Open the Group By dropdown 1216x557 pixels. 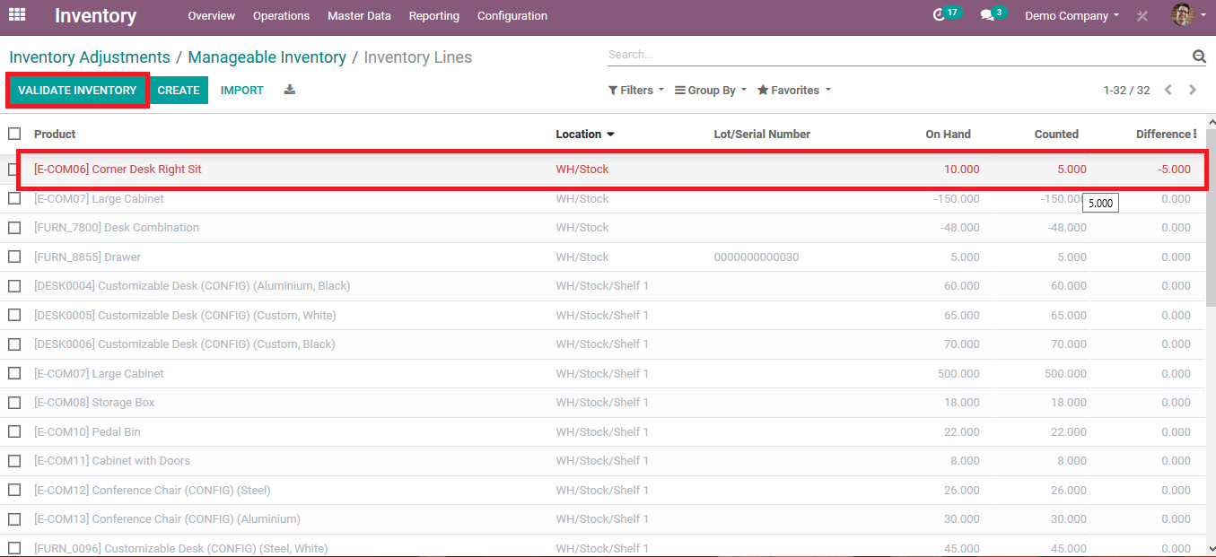pos(711,91)
